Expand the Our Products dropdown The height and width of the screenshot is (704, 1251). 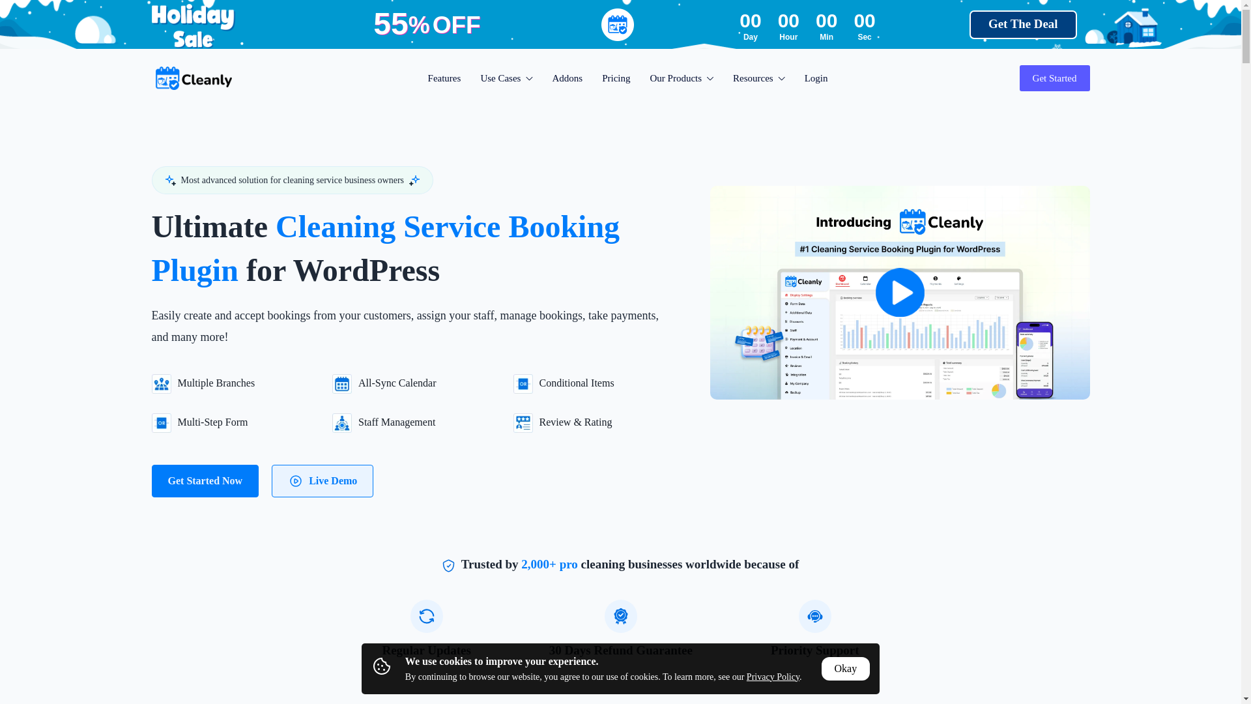coord(682,78)
